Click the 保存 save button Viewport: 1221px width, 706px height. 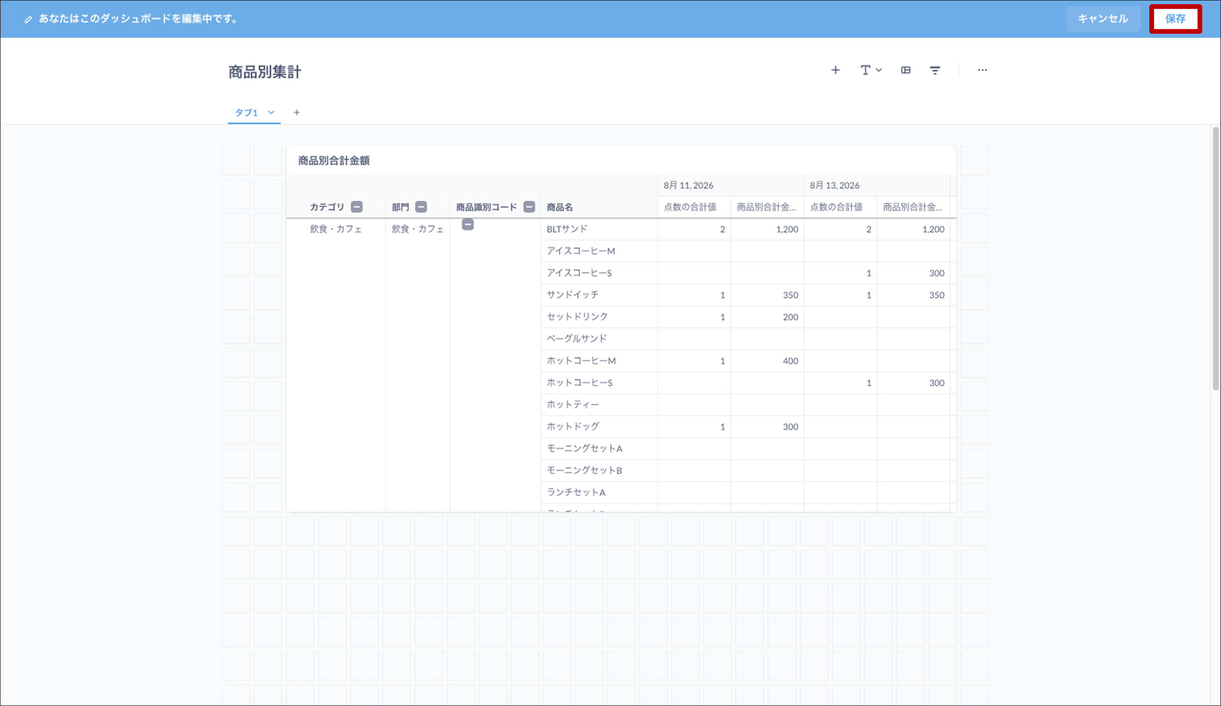1175,19
